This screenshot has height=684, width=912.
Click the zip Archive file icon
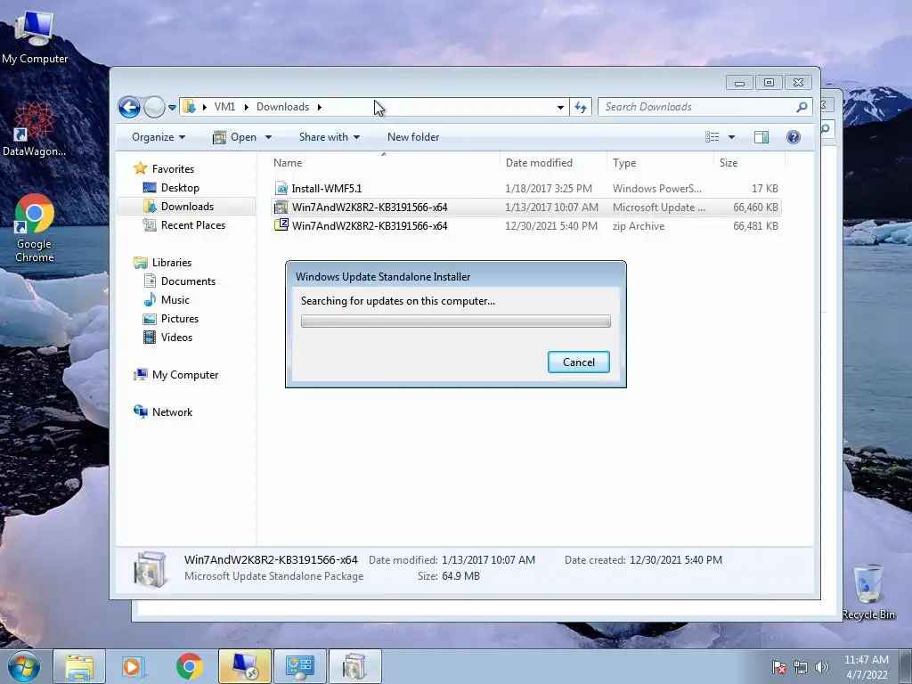[281, 225]
